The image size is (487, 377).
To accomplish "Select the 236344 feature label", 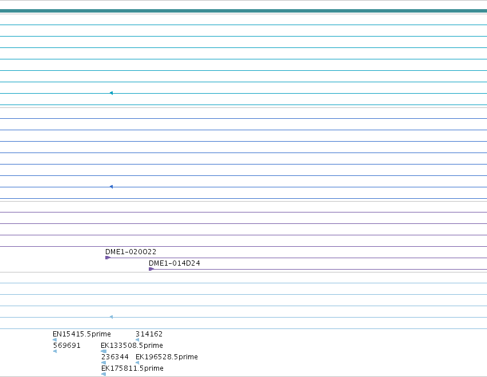I will pyautogui.click(x=115, y=357).
